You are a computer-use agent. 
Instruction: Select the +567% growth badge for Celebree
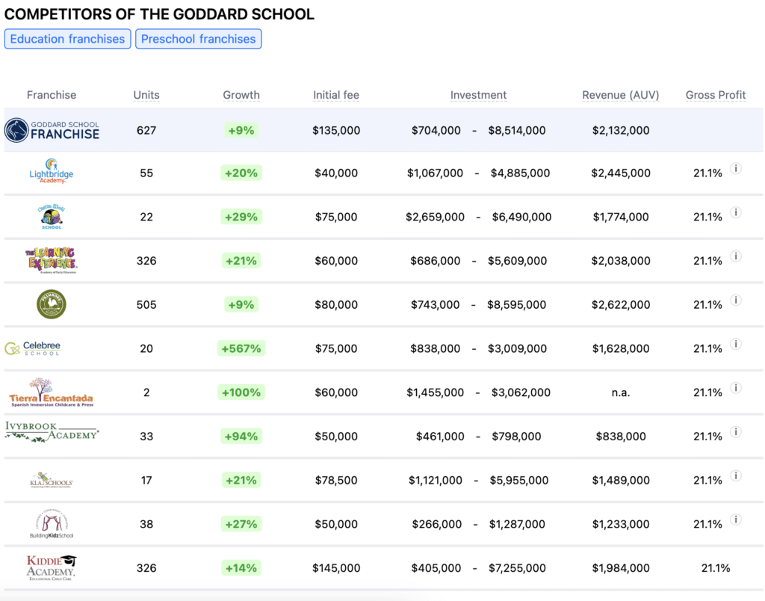pyautogui.click(x=241, y=348)
